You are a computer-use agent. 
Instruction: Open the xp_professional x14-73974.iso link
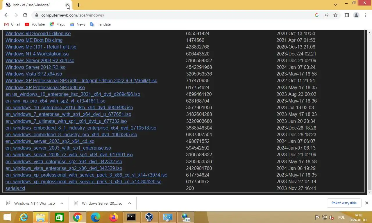tap(86, 175)
